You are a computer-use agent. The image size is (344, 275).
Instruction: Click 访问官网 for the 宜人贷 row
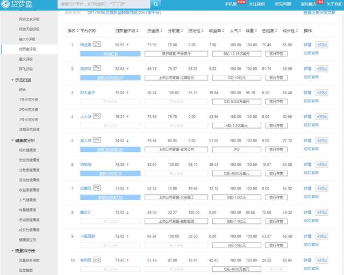tap(311, 149)
